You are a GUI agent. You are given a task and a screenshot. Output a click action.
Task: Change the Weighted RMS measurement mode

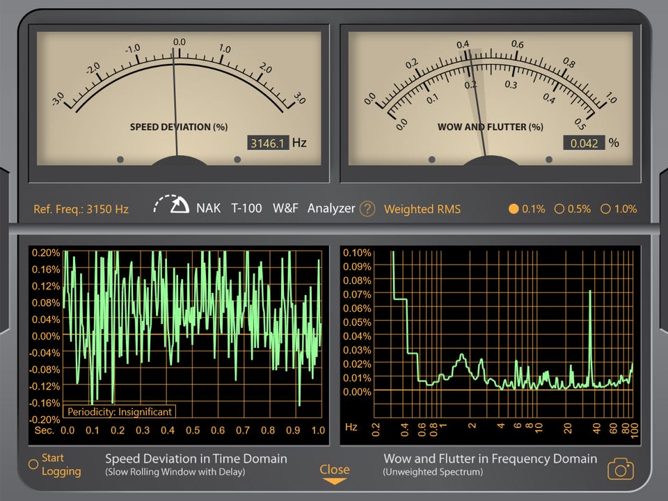[x=422, y=209]
